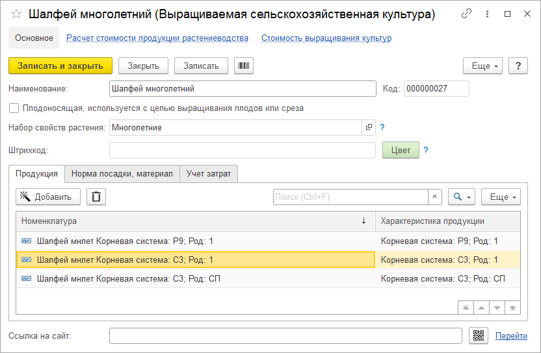The image size is (541, 353).
Task: Focus the Поиск (Ctrl+F) search field
Action: point(350,197)
